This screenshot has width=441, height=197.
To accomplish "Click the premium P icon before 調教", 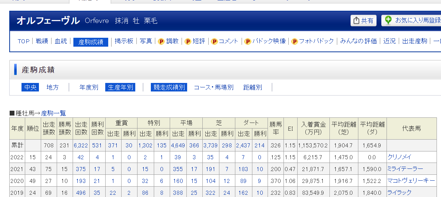I will [x=161, y=41].
